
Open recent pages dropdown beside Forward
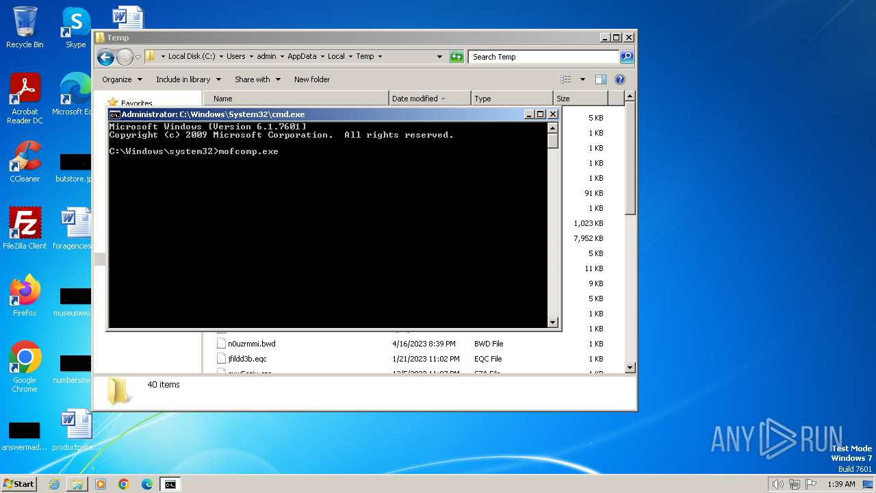[x=138, y=57]
